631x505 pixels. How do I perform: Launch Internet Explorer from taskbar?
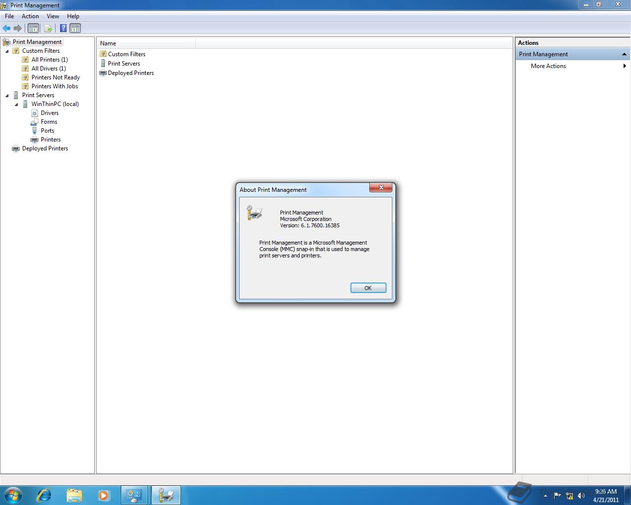[44, 495]
